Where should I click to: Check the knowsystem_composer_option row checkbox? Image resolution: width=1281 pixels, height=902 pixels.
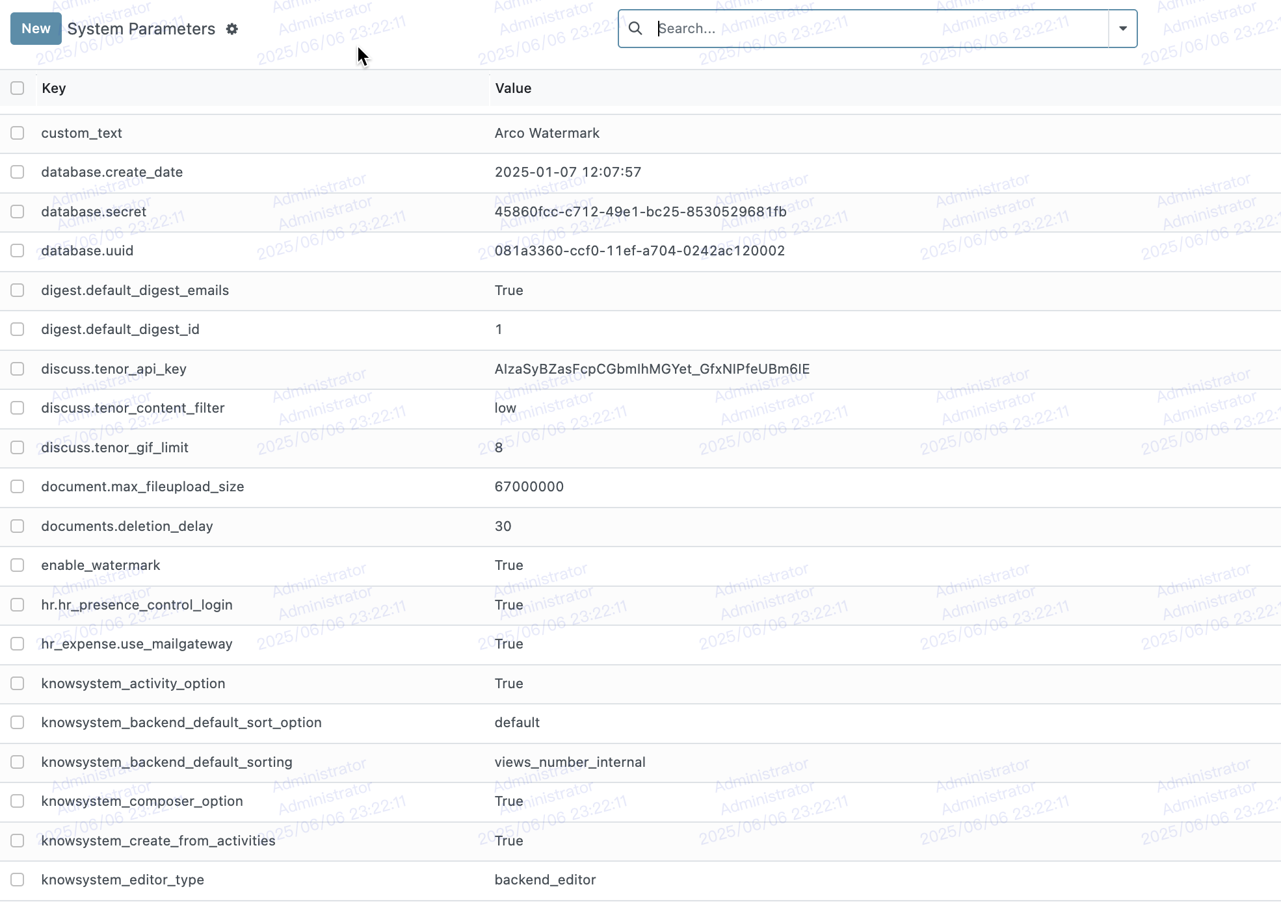coord(18,801)
